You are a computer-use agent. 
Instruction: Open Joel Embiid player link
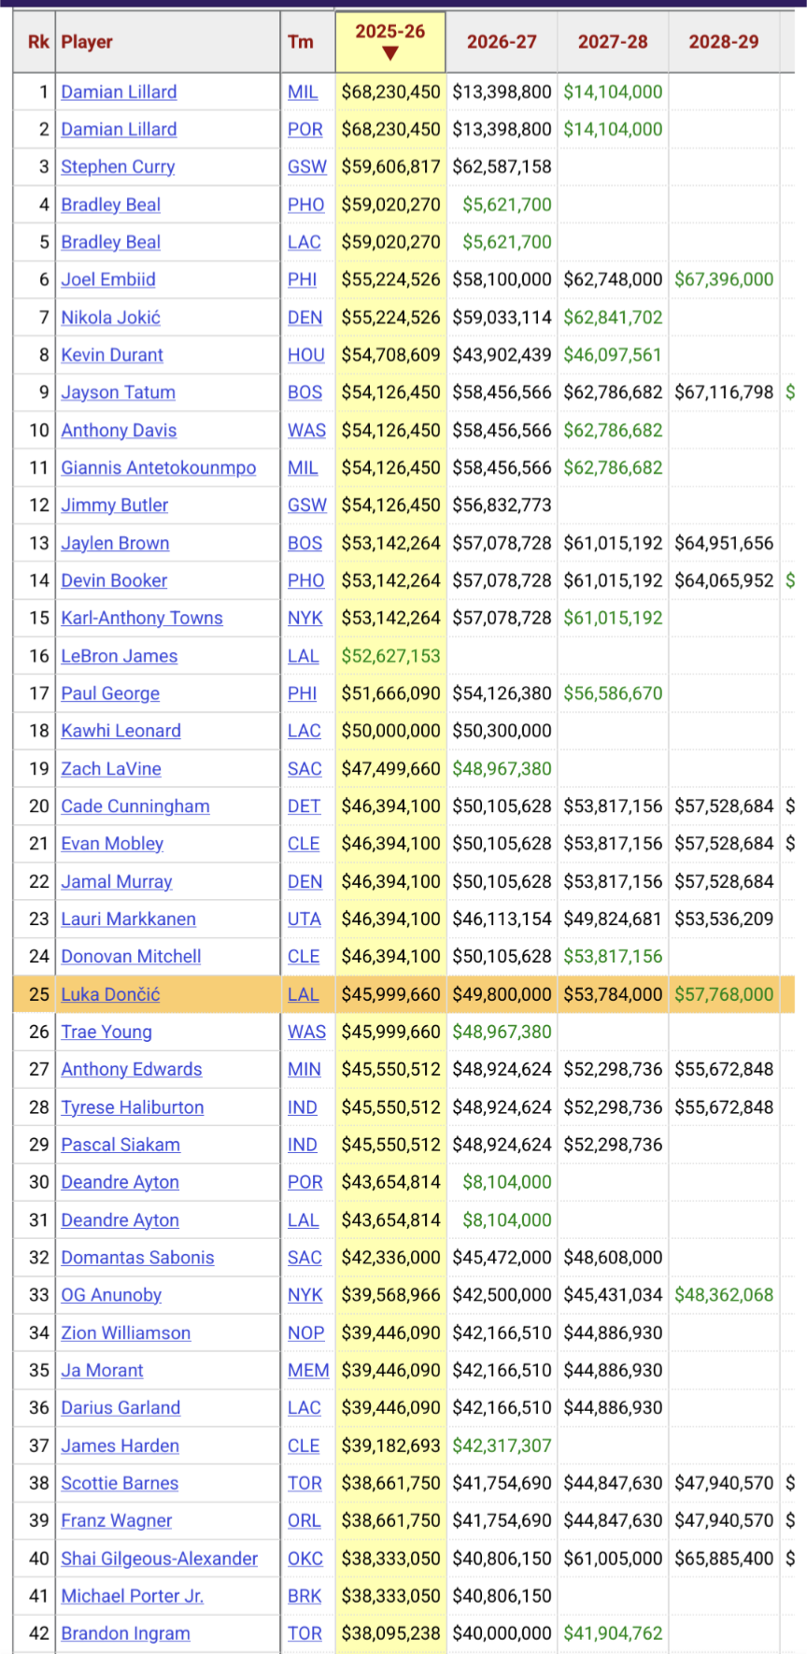pyautogui.click(x=108, y=279)
